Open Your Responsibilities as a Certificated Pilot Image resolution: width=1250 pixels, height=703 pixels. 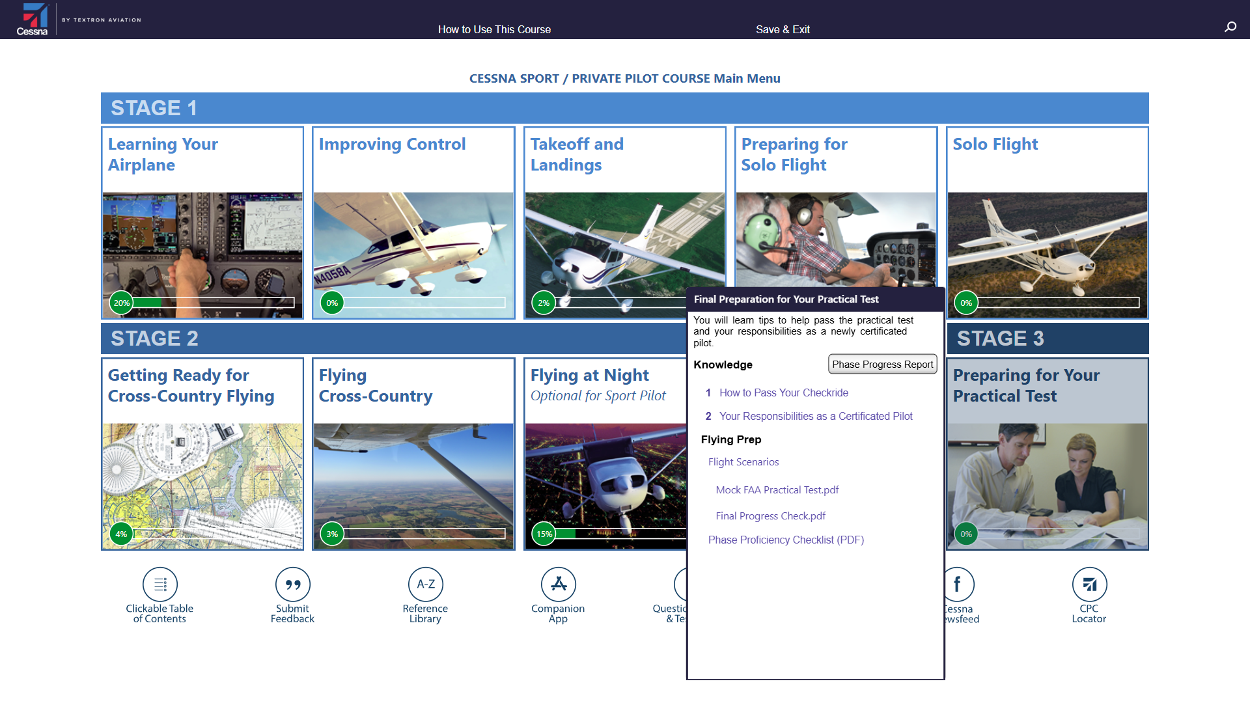click(x=815, y=416)
